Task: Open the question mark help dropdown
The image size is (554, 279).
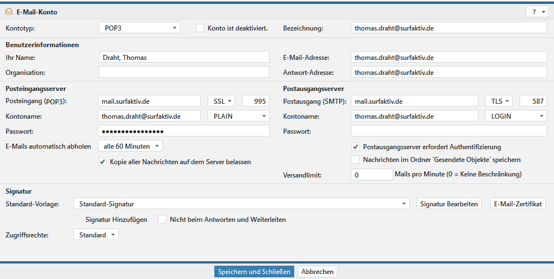Action: tap(536, 12)
